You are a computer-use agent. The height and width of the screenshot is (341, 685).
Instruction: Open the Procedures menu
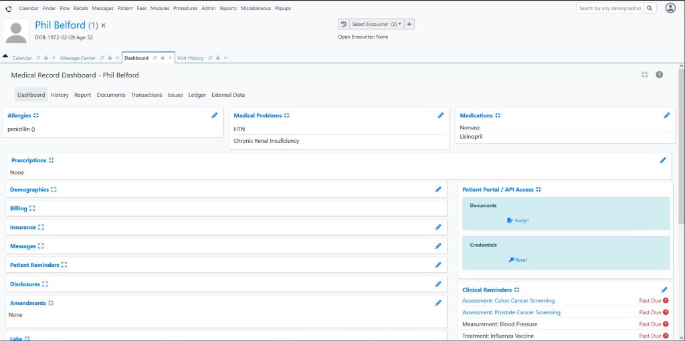(x=185, y=8)
